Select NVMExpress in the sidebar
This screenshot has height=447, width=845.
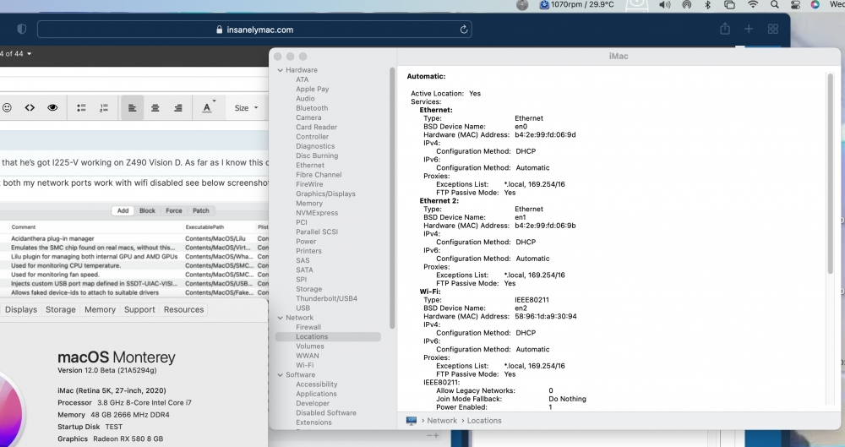pos(317,213)
